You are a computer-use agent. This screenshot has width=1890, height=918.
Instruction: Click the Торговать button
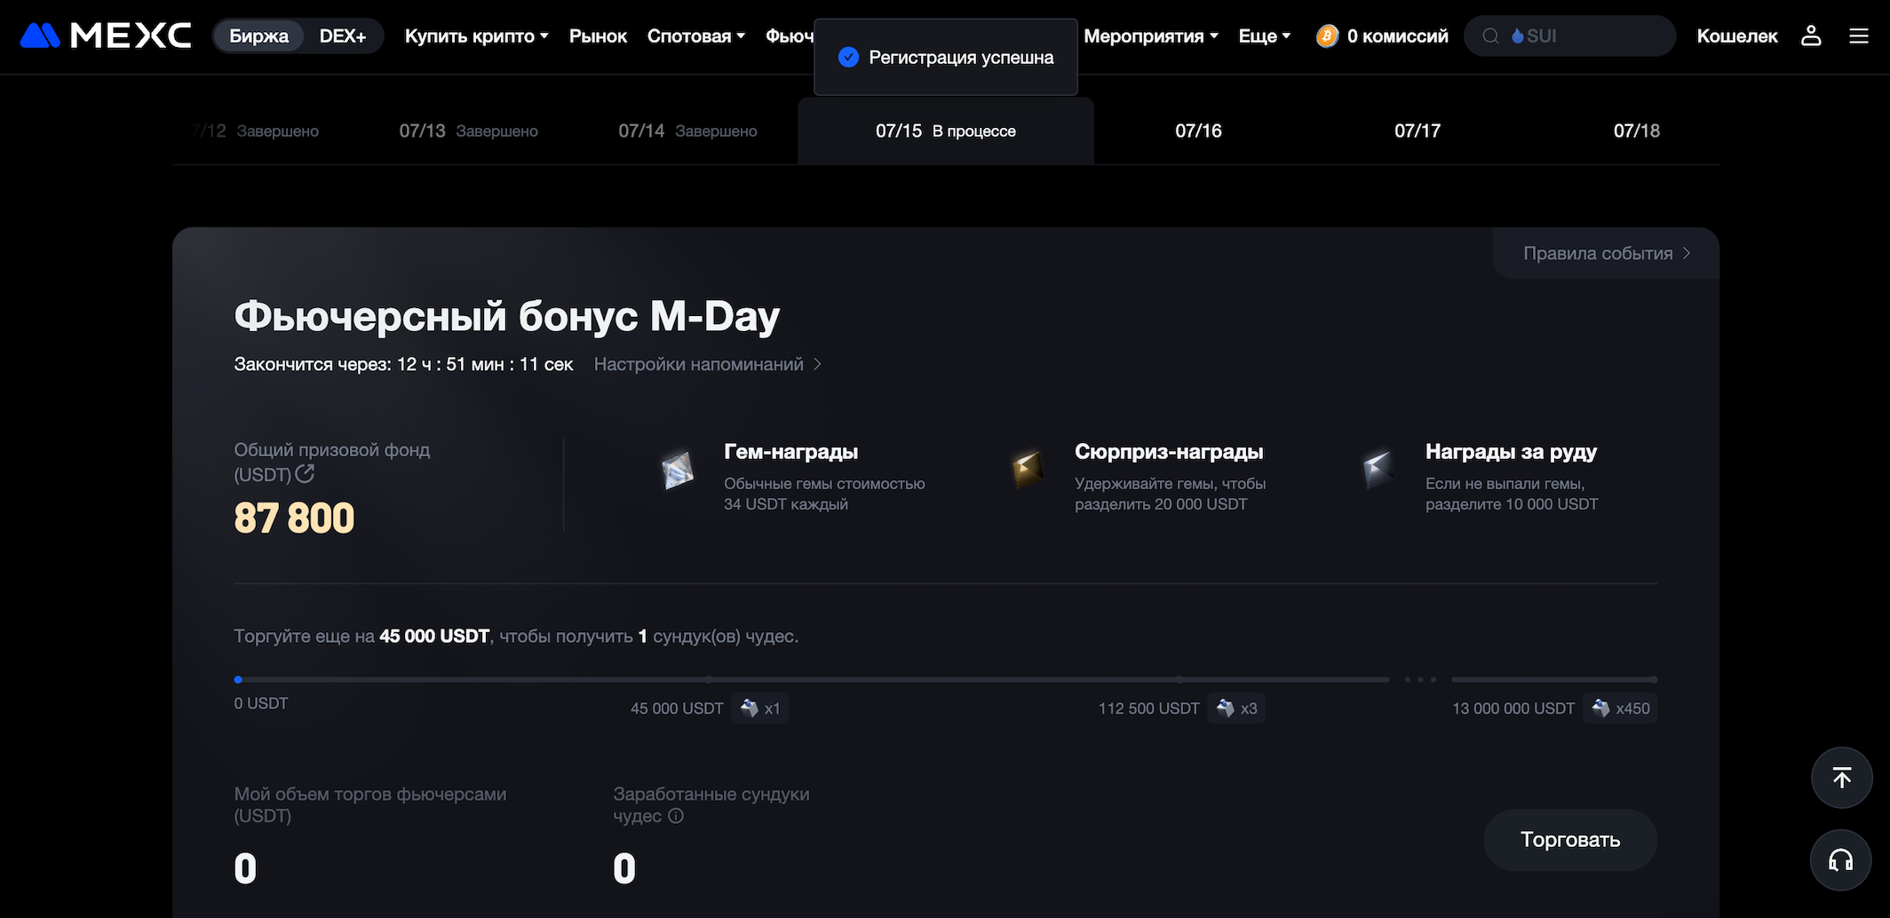coord(1570,839)
